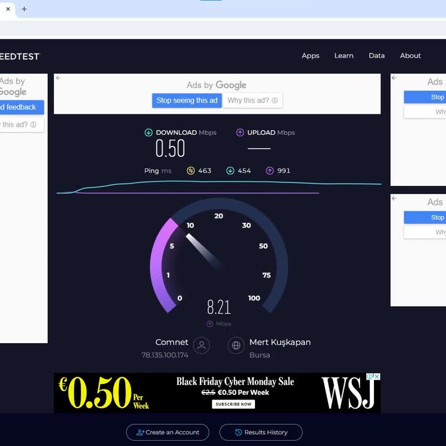The width and height of the screenshot is (446, 446).
Task: Click the Comnet provider name
Action: point(171,342)
